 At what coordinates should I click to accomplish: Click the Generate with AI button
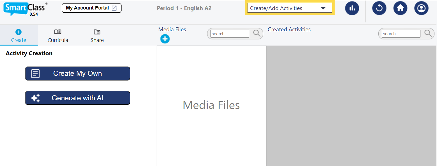tap(77, 98)
